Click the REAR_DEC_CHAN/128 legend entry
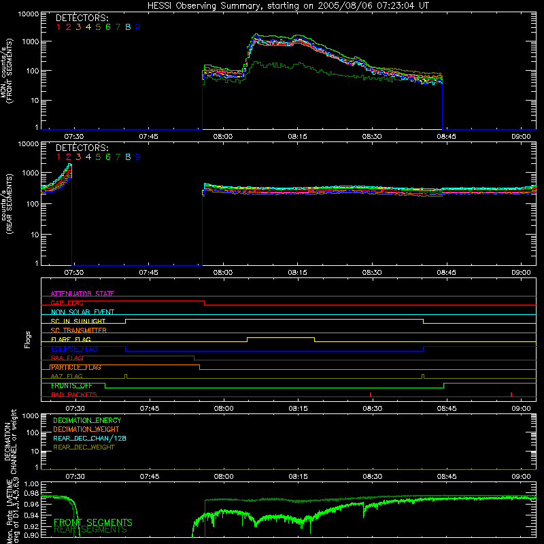The width and height of the screenshot is (544, 544). click(90, 438)
